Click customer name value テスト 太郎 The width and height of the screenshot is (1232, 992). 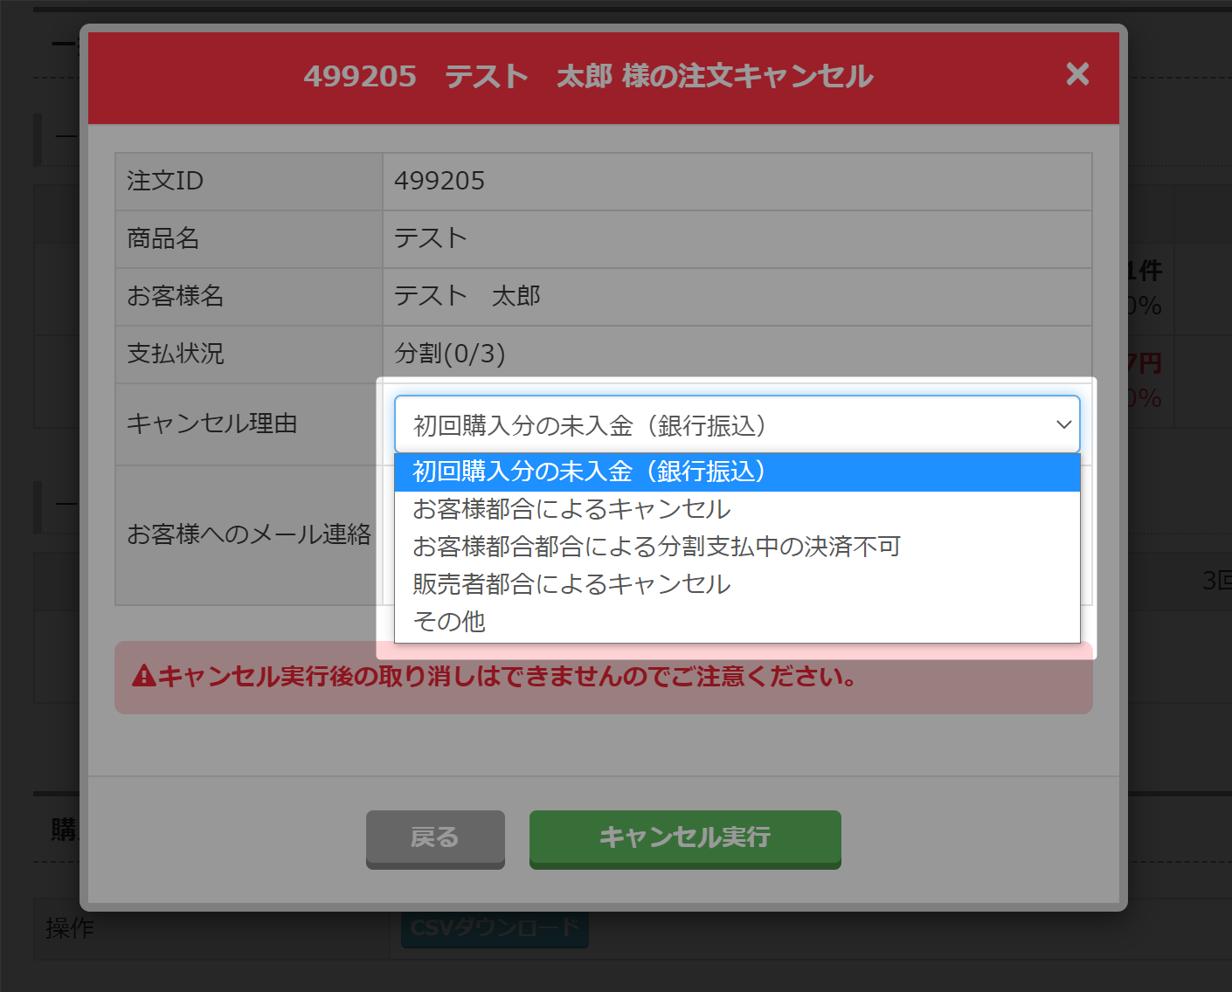[467, 296]
